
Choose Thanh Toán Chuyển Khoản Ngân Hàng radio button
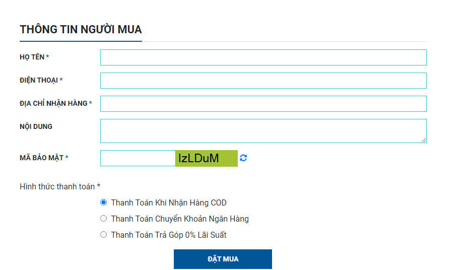[x=104, y=219]
